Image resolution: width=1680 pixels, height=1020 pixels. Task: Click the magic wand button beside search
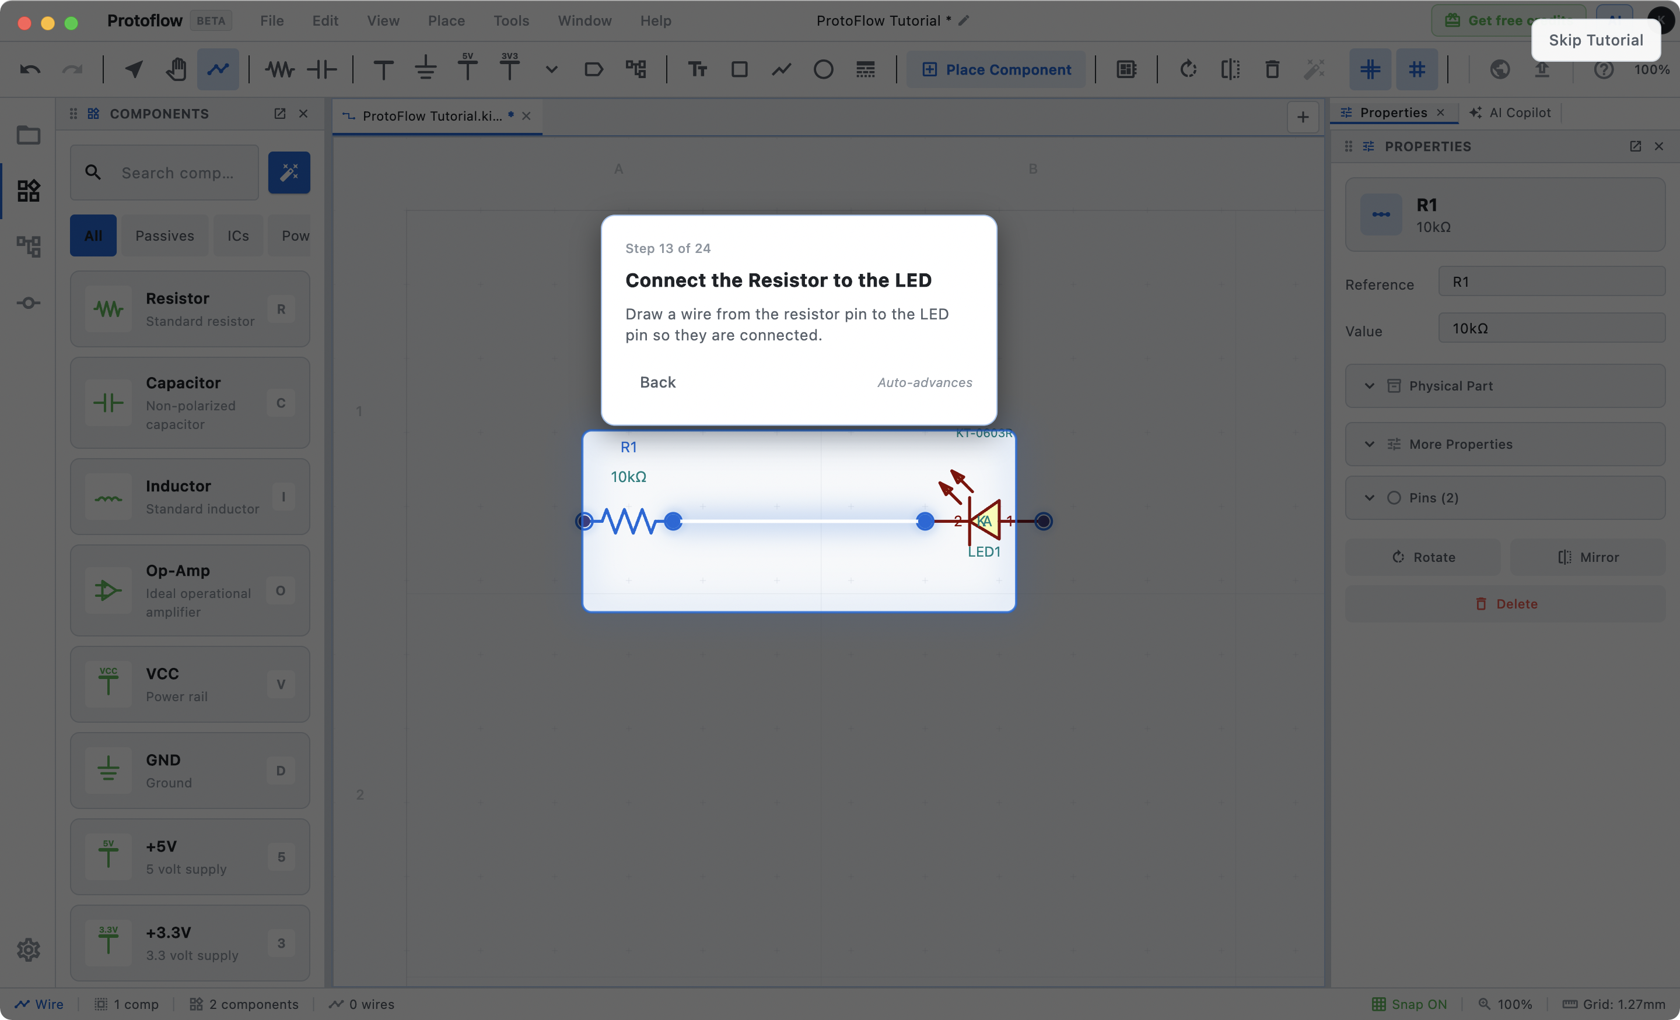(289, 173)
